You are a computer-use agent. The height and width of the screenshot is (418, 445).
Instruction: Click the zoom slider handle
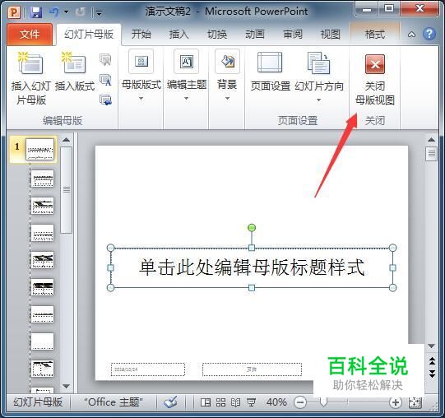[323, 402]
